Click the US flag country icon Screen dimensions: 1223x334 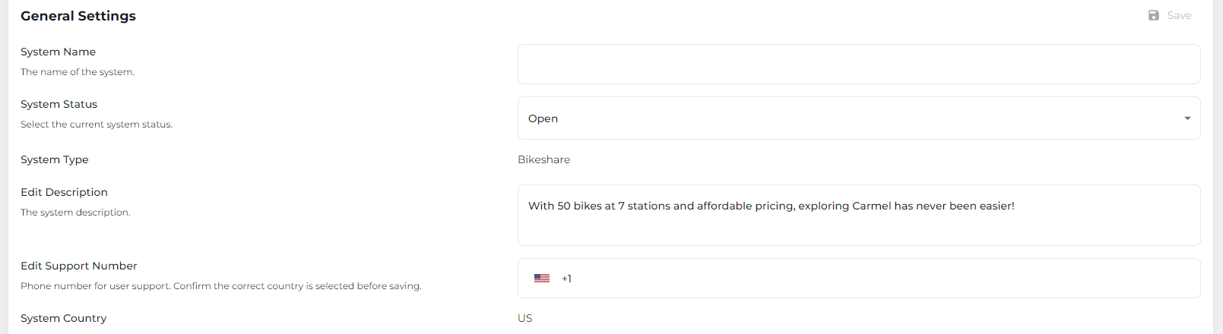click(x=542, y=279)
